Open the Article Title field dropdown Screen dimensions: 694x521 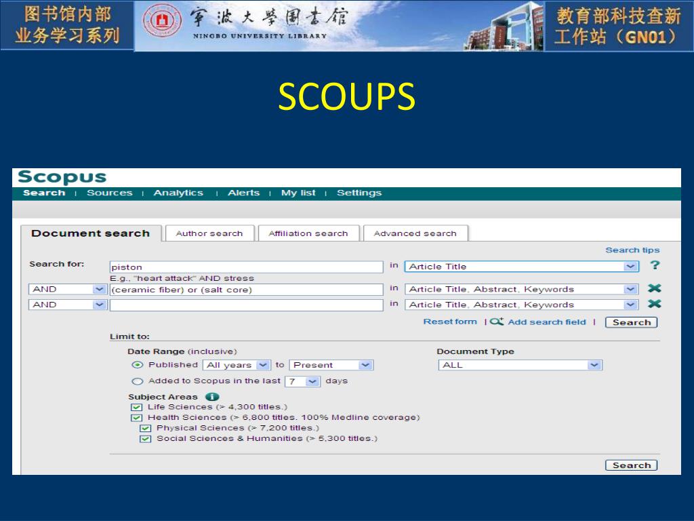click(x=522, y=266)
